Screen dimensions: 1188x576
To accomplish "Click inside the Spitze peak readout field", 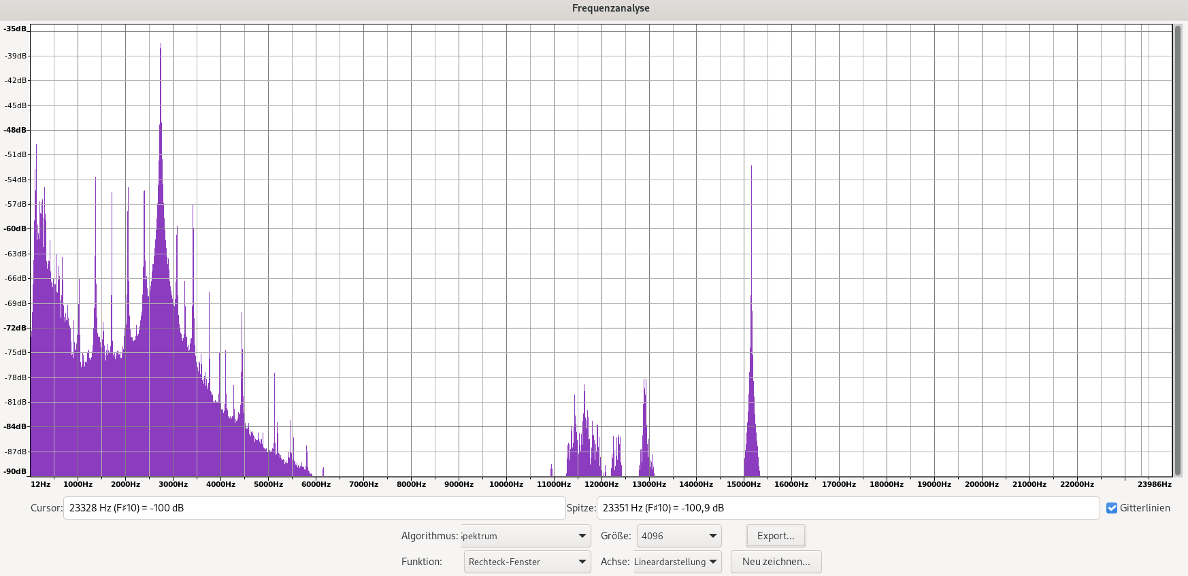I will [x=847, y=508].
